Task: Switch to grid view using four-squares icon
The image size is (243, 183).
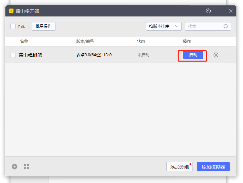Action: 26,167
